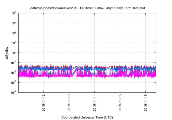Click the 2019-11-16 date label
The width and height of the screenshot is (172, 120).
click(x=145, y=102)
